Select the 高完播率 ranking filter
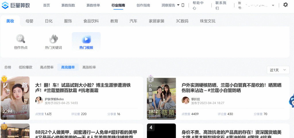This screenshot has height=138, width=294. [68, 67]
